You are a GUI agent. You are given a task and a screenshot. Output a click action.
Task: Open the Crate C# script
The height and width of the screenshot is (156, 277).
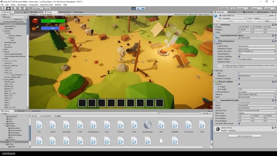pos(80,125)
